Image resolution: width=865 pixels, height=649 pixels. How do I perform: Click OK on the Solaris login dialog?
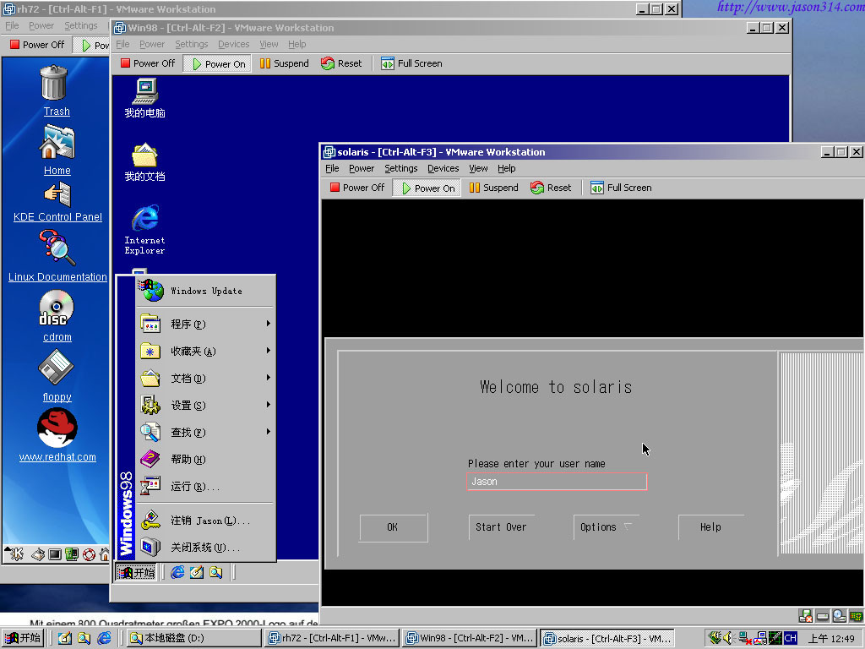click(393, 527)
